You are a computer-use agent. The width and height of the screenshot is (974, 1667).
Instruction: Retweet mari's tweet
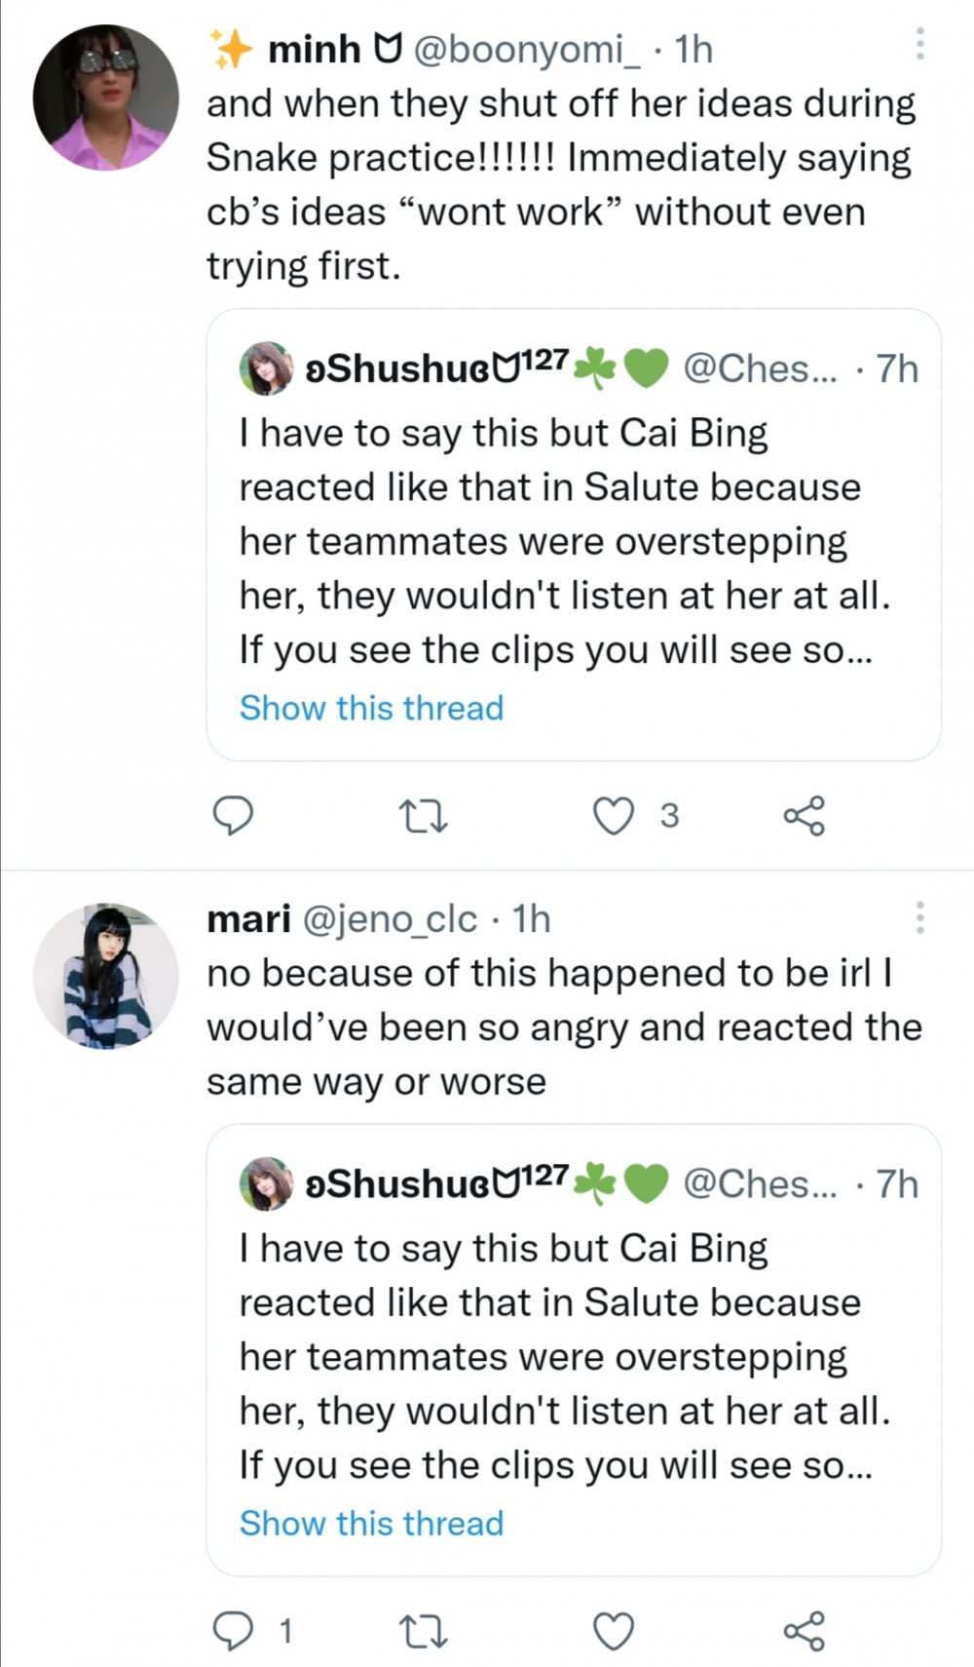tap(425, 1630)
